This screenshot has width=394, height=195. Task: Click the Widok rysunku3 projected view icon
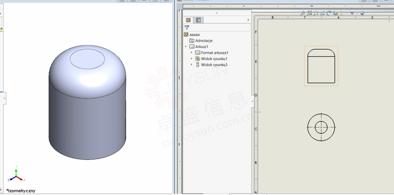pyautogui.click(x=197, y=64)
